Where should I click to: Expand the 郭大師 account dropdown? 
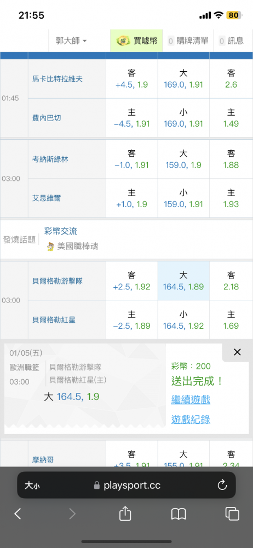click(71, 41)
